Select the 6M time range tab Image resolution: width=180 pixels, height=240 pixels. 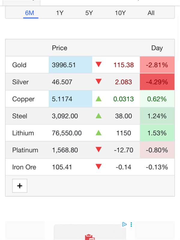30,13
